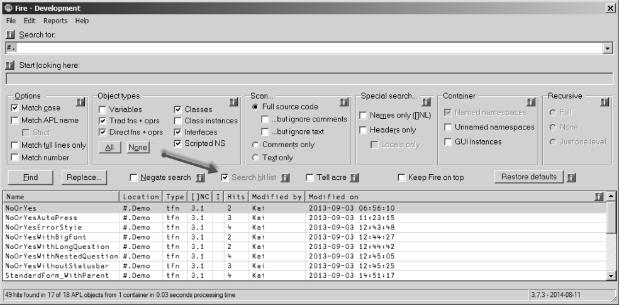
Task: Sort results by Hits column header
Action: coord(236,197)
